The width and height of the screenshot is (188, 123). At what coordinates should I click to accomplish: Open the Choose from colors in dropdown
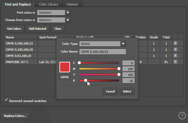[x=68, y=20]
